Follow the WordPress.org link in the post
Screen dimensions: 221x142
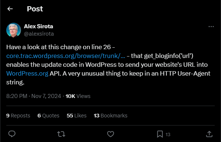[27, 73]
